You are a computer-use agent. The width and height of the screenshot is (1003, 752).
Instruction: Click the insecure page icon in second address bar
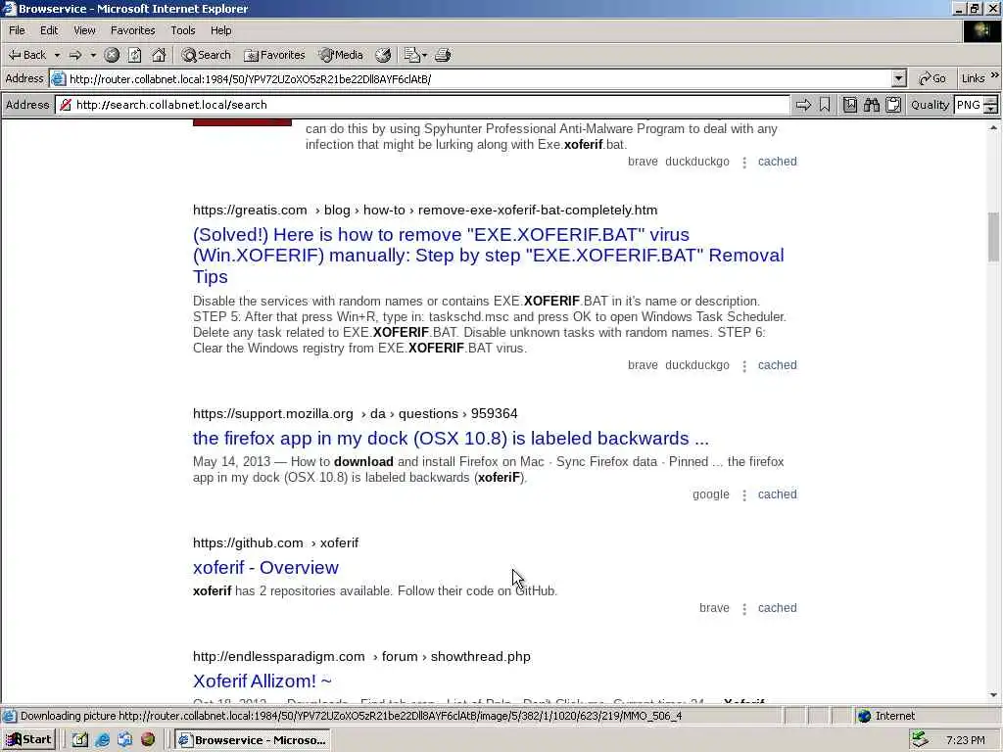pyautogui.click(x=66, y=105)
